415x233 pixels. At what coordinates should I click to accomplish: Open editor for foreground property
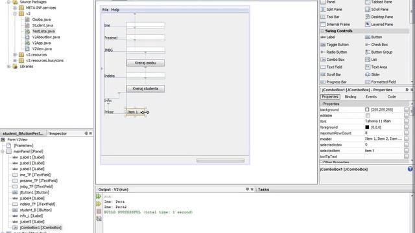coord(407,127)
